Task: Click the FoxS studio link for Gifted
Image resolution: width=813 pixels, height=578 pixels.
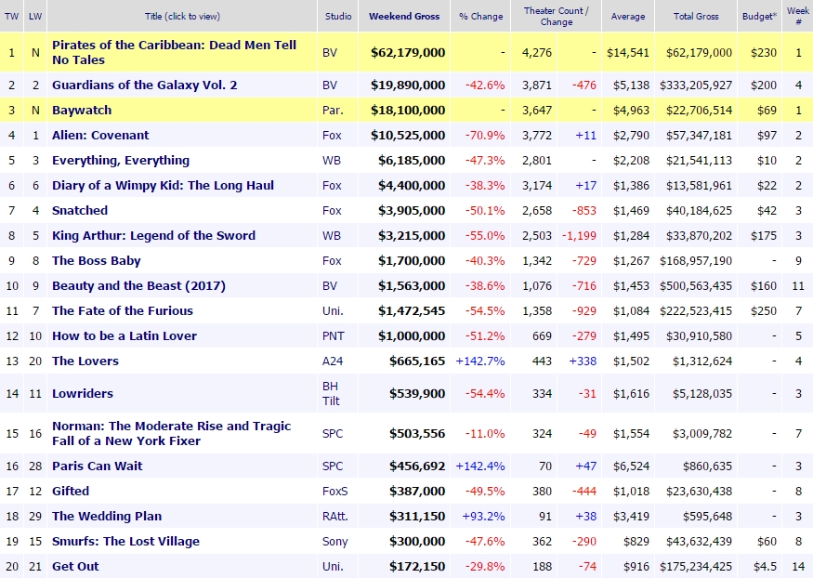Action: (x=334, y=491)
